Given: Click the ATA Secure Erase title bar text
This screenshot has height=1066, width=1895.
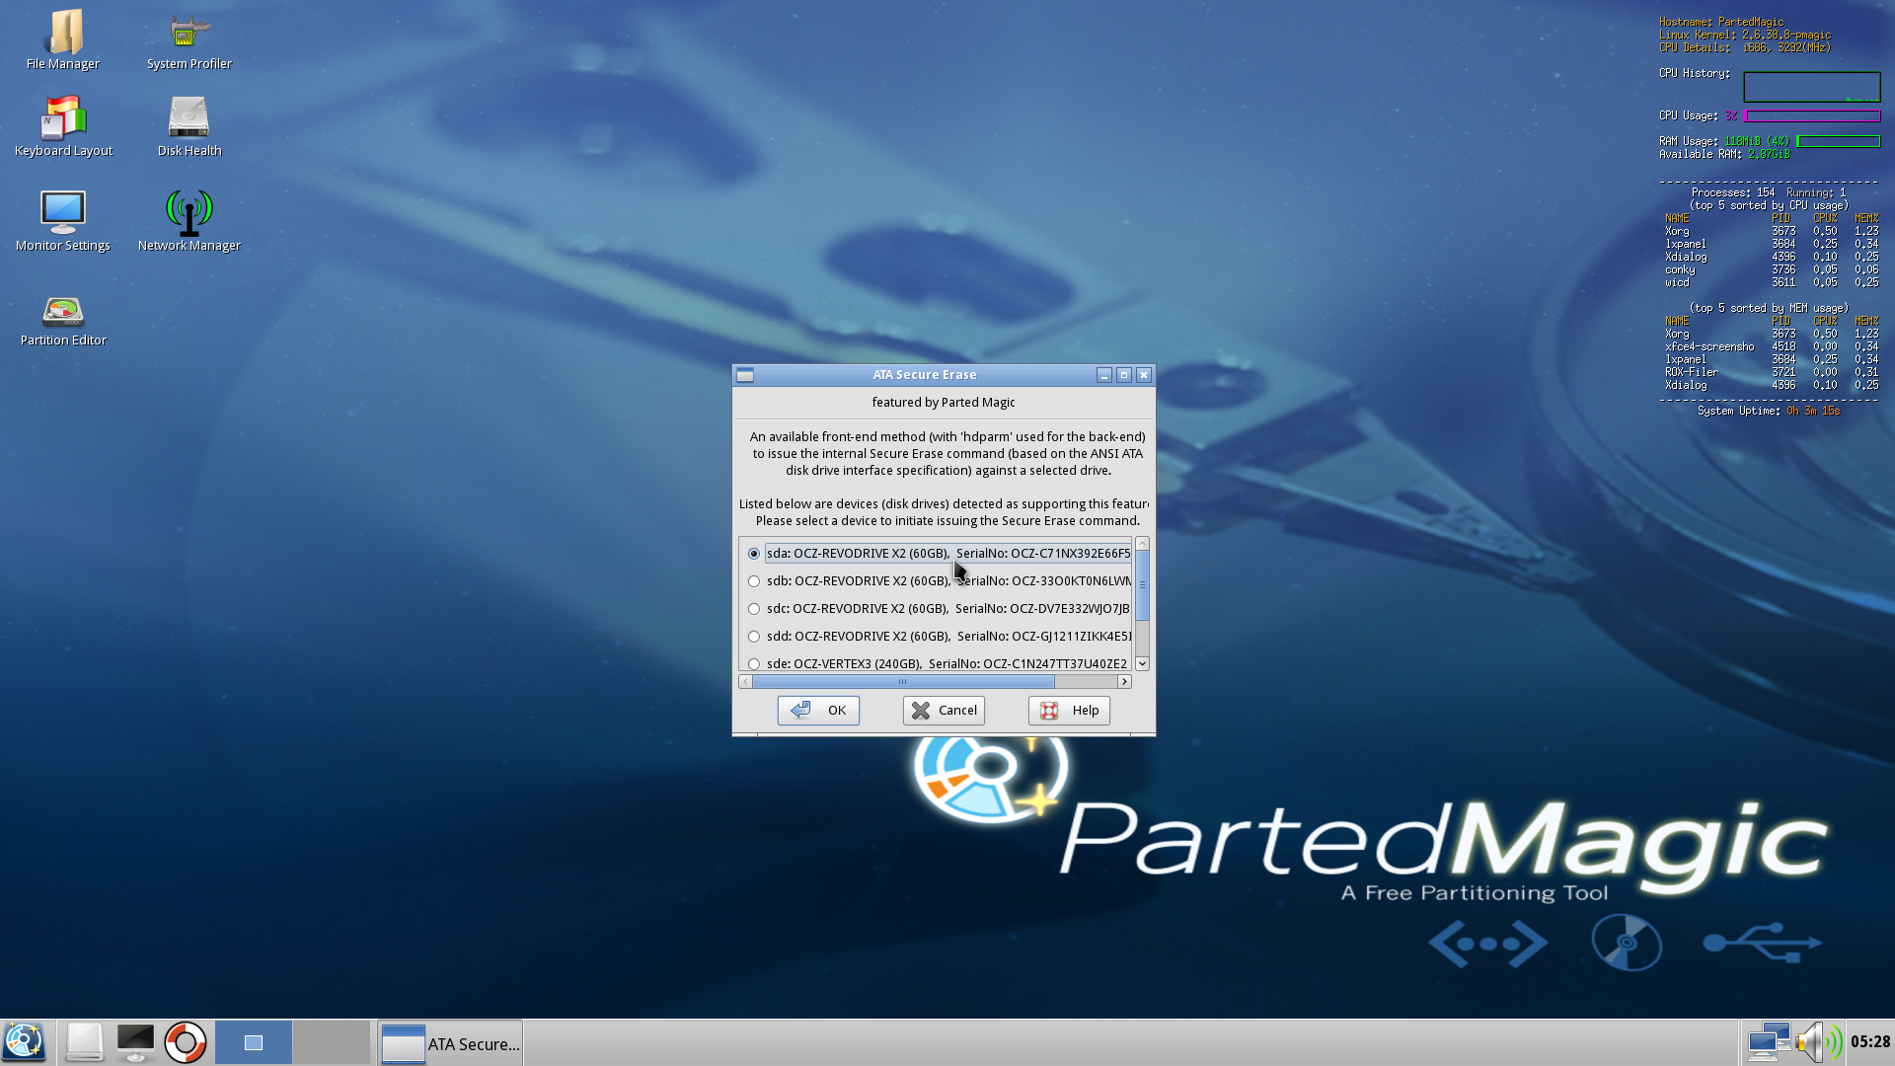Looking at the screenshot, I should [x=925, y=375].
